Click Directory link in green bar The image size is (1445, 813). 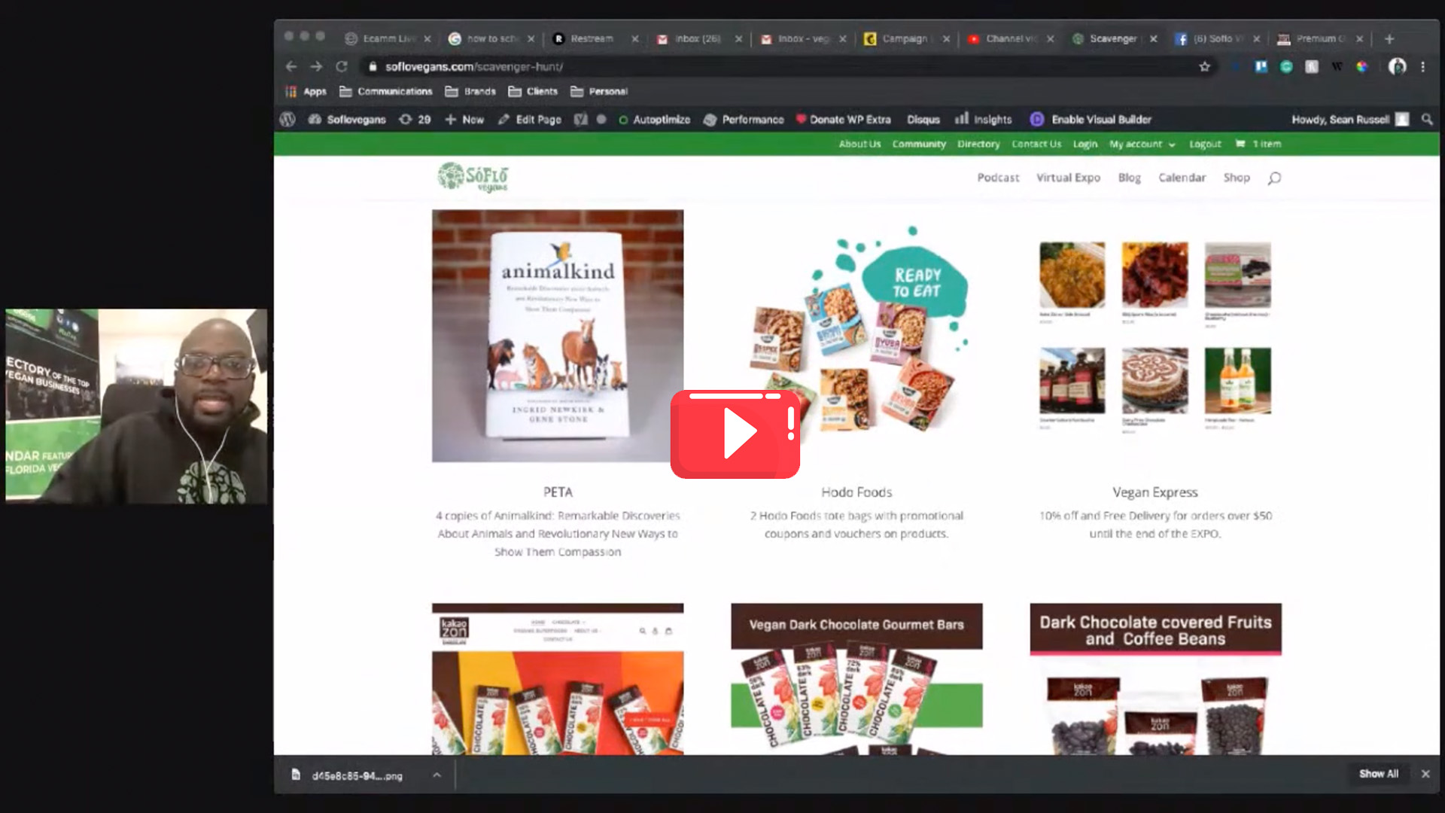pos(978,144)
